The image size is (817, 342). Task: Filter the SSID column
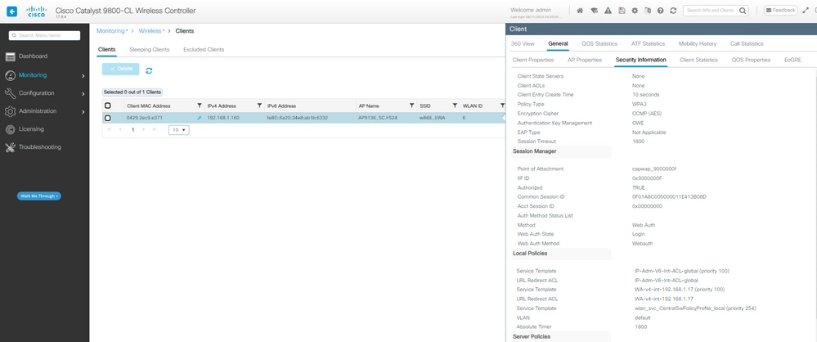coord(455,106)
